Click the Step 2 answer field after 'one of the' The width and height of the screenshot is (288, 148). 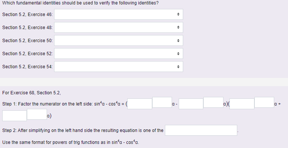pos(201,130)
